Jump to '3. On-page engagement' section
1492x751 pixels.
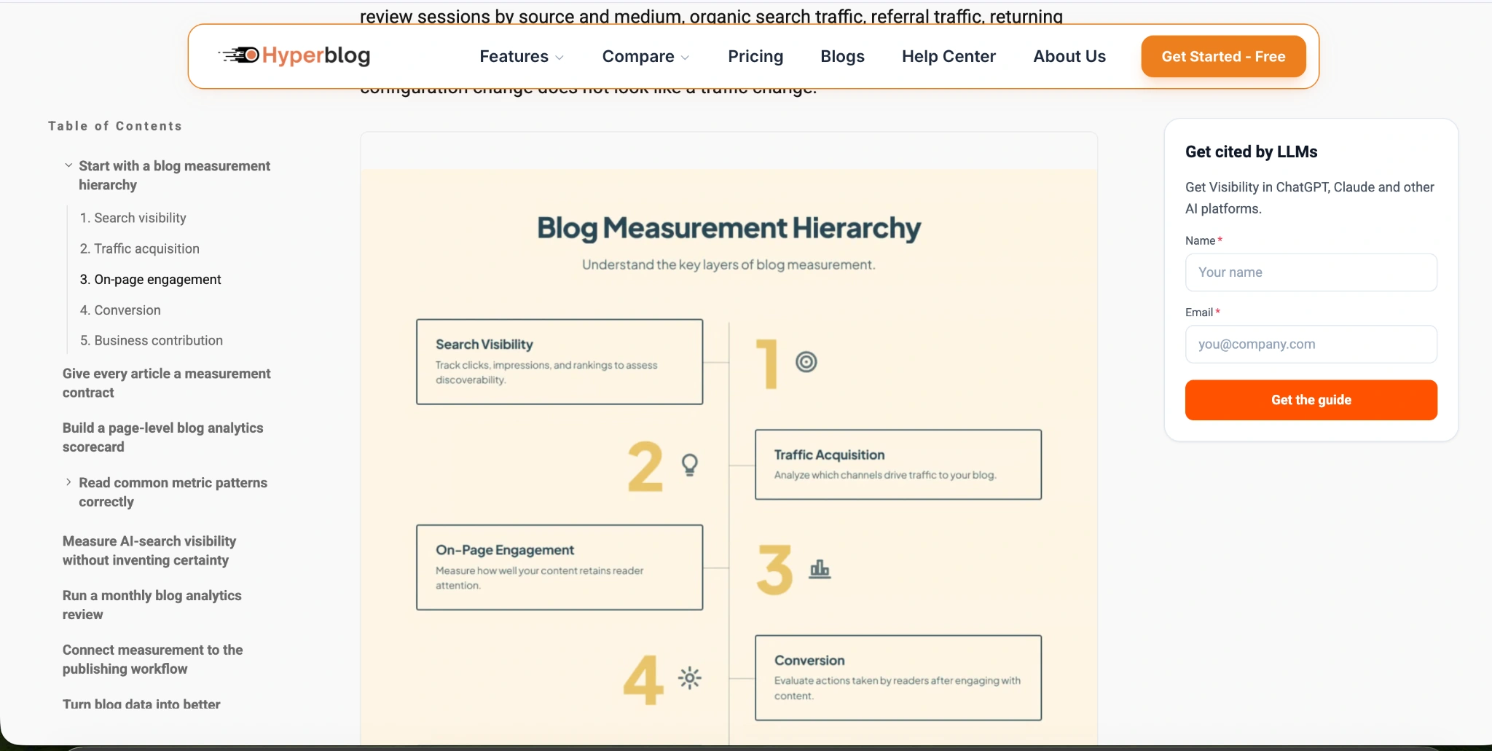[x=150, y=279]
